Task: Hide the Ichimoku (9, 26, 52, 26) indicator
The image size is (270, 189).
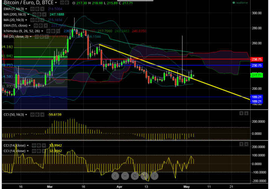Action: click(48, 31)
